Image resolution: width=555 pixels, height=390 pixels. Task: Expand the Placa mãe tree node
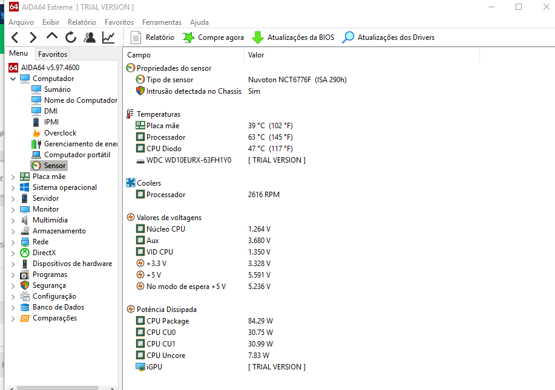[13, 177]
